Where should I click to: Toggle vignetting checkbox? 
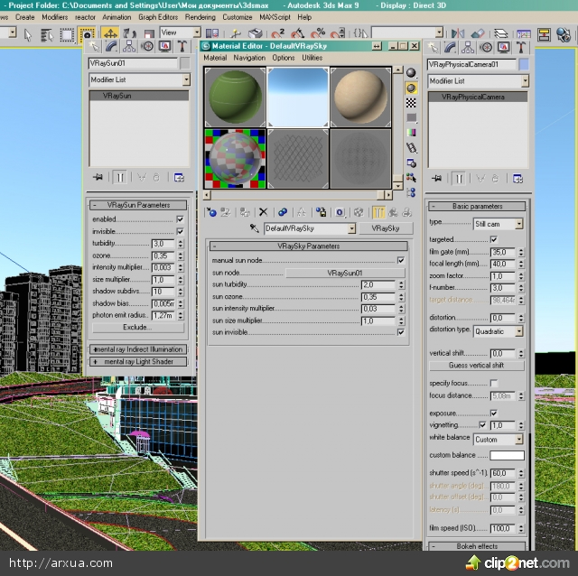pos(482,425)
